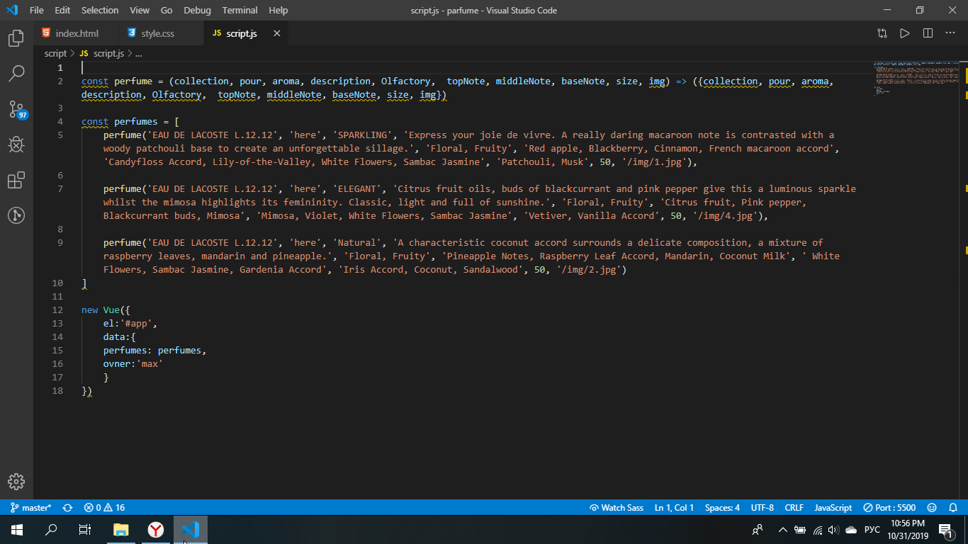
Task: Switch to the index.html tab
Action: (77, 33)
